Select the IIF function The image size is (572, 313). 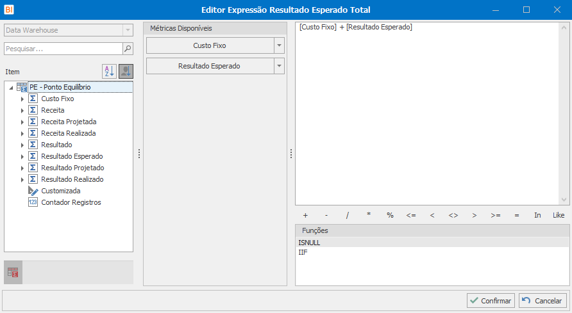tap(432, 252)
